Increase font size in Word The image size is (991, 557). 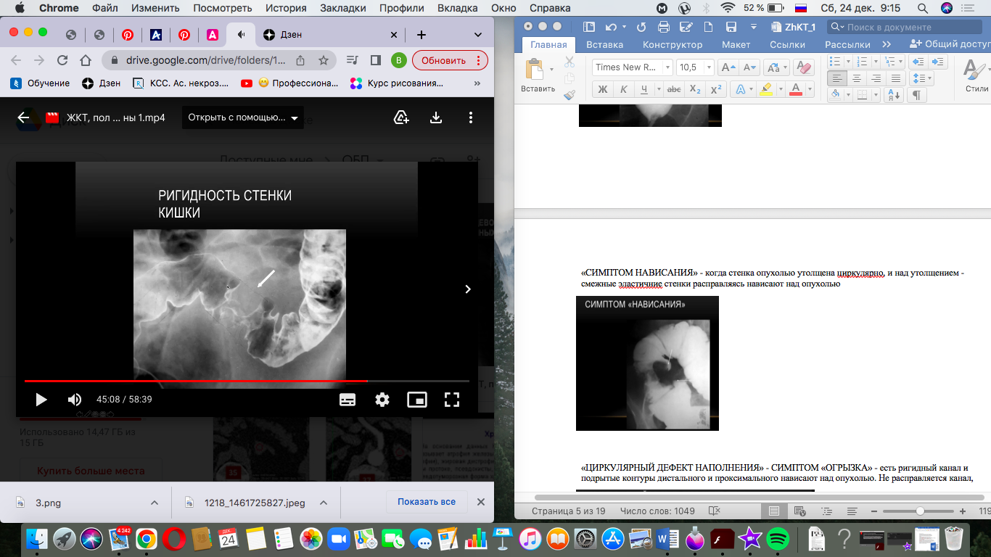(728, 67)
